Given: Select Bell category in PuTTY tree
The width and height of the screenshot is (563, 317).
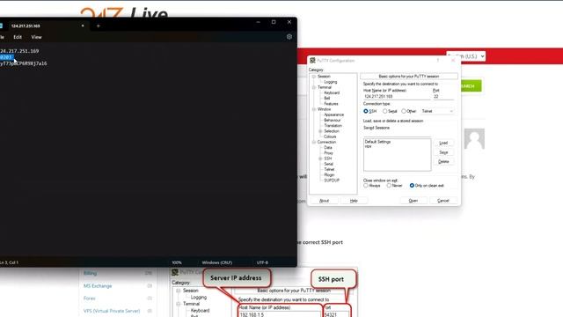Looking at the screenshot, I should pyautogui.click(x=326, y=98).
